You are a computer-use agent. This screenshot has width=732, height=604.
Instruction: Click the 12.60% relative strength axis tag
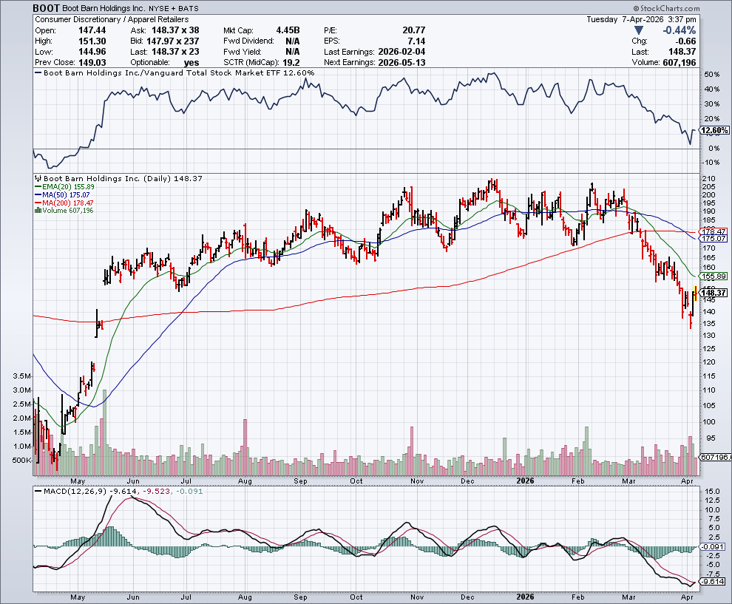[x=714, y=130]
